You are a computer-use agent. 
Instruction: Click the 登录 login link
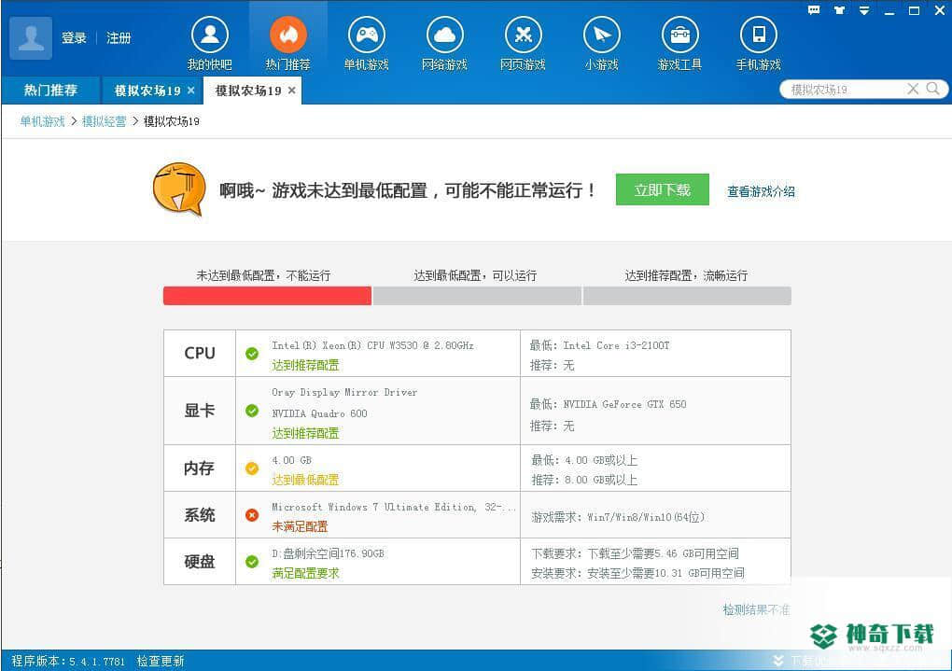(x=74, y=37)
